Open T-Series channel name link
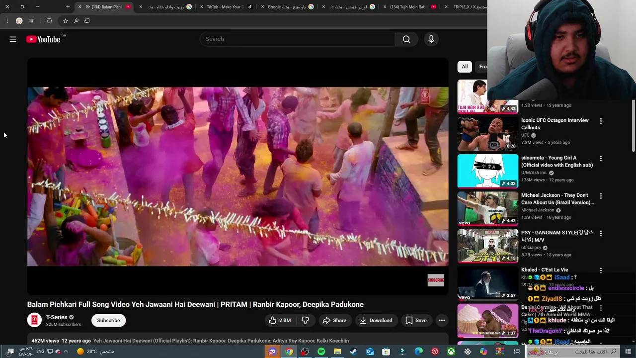The image size is (636, 358). (x=57, y=317)
